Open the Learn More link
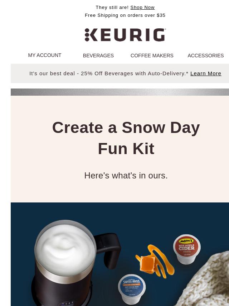This screenshot has width=229, height=306. (x=206, y=73)
